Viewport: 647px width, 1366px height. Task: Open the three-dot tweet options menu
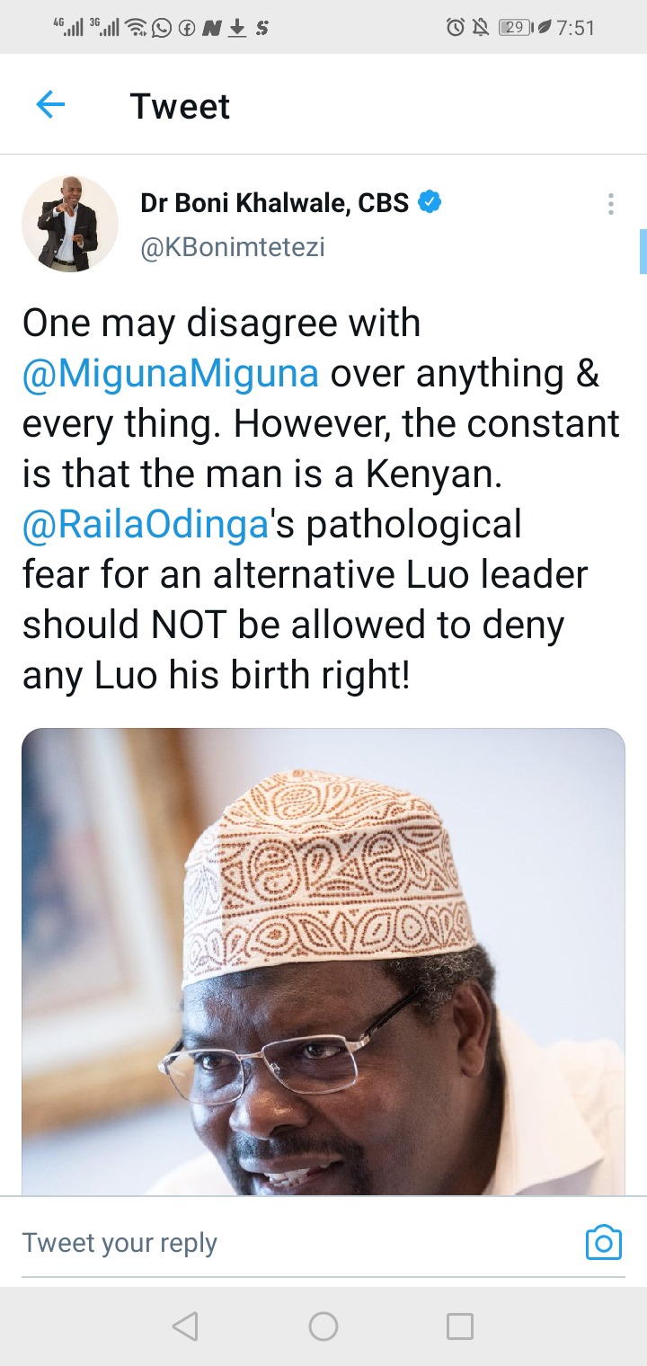coord(610,204)
